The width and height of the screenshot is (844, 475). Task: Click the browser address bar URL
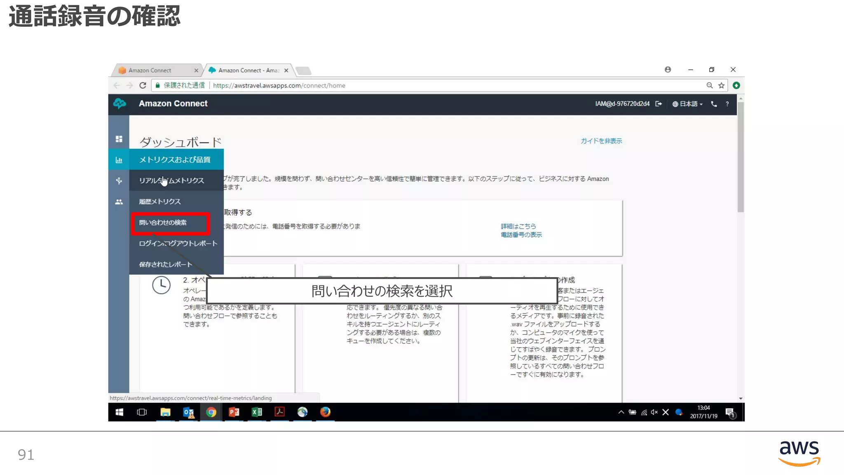(279, 85)
